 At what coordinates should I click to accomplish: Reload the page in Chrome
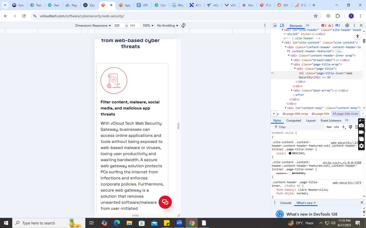(x=24, y=16)
